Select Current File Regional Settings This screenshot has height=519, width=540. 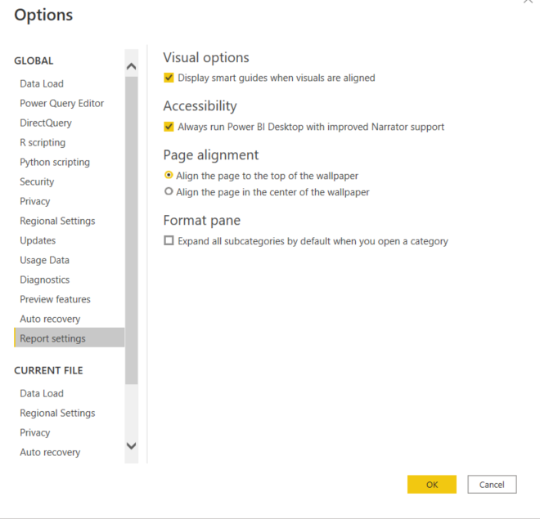(57, 413)
